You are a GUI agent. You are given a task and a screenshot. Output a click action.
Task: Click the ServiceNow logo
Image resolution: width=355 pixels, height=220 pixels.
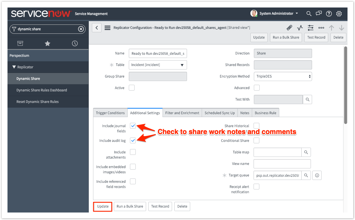[x=41, y=14]
